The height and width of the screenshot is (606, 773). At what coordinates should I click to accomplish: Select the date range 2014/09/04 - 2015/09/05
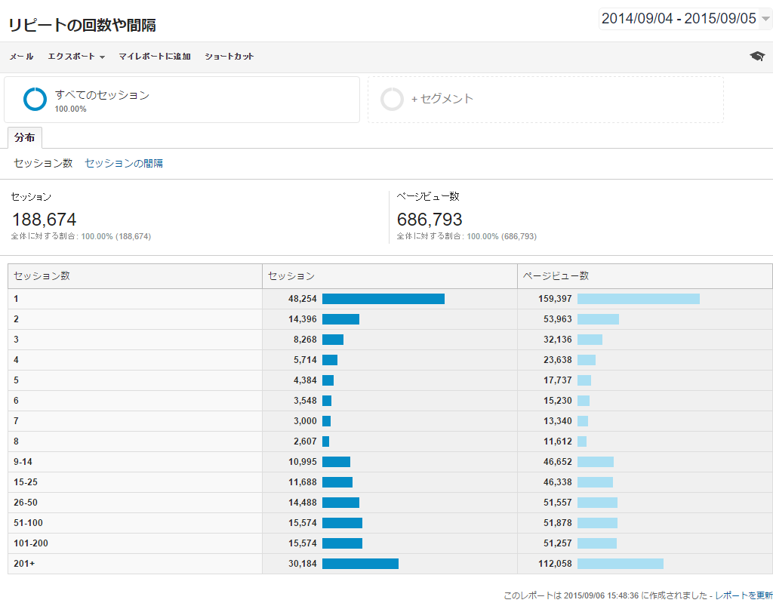678,19
